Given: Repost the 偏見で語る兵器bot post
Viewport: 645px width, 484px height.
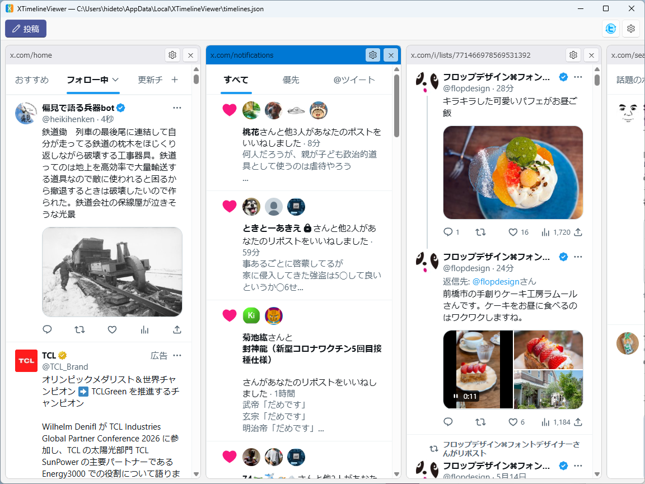Looking at the screenshot, I should point(80,329).
